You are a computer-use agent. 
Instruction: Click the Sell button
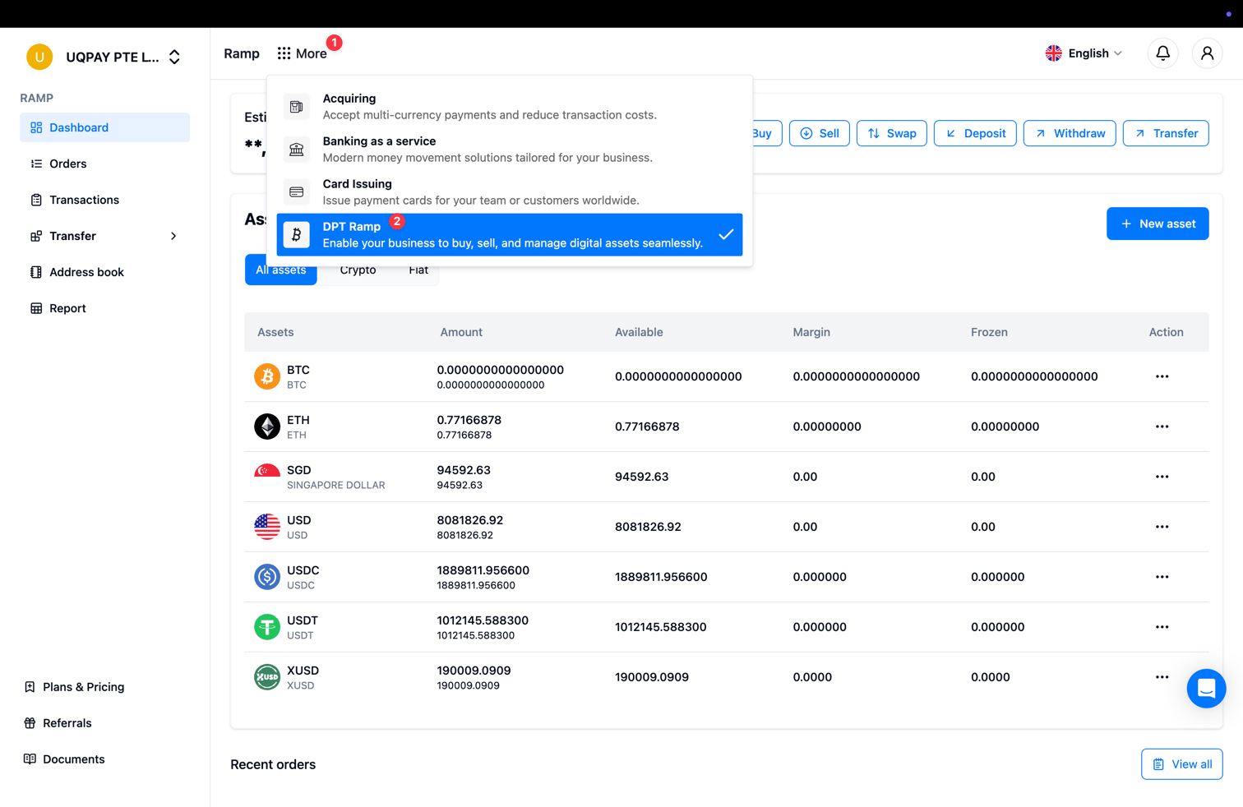point(820,133)
